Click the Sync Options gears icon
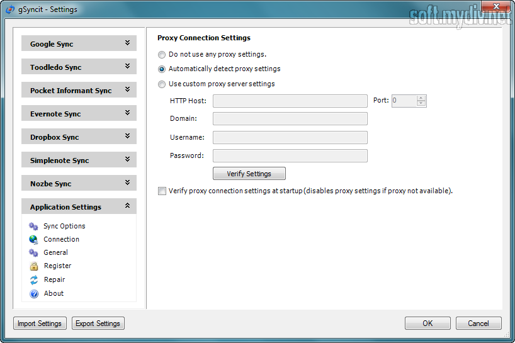 pyautogui.click(x=34, y=226)
